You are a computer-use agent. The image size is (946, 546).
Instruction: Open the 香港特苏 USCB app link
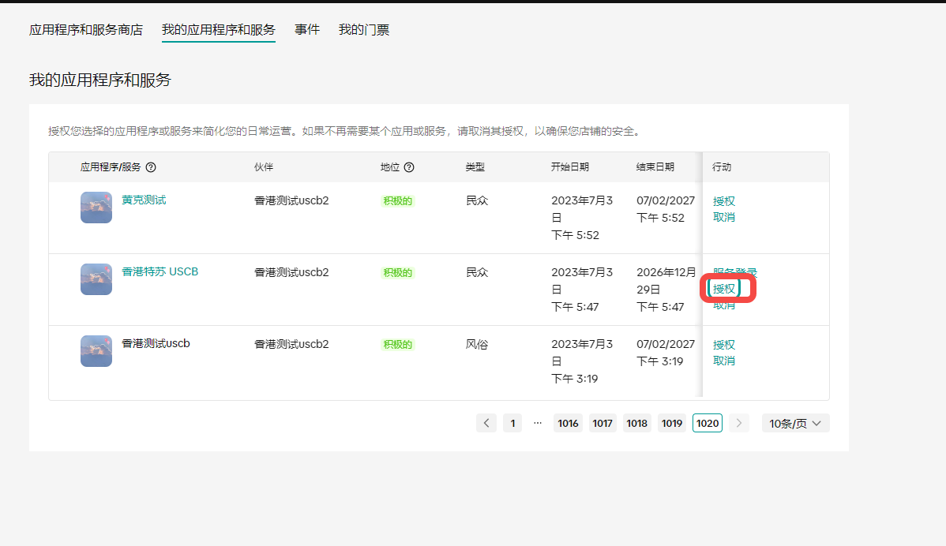pyautogui.click(x=160, y=271)
